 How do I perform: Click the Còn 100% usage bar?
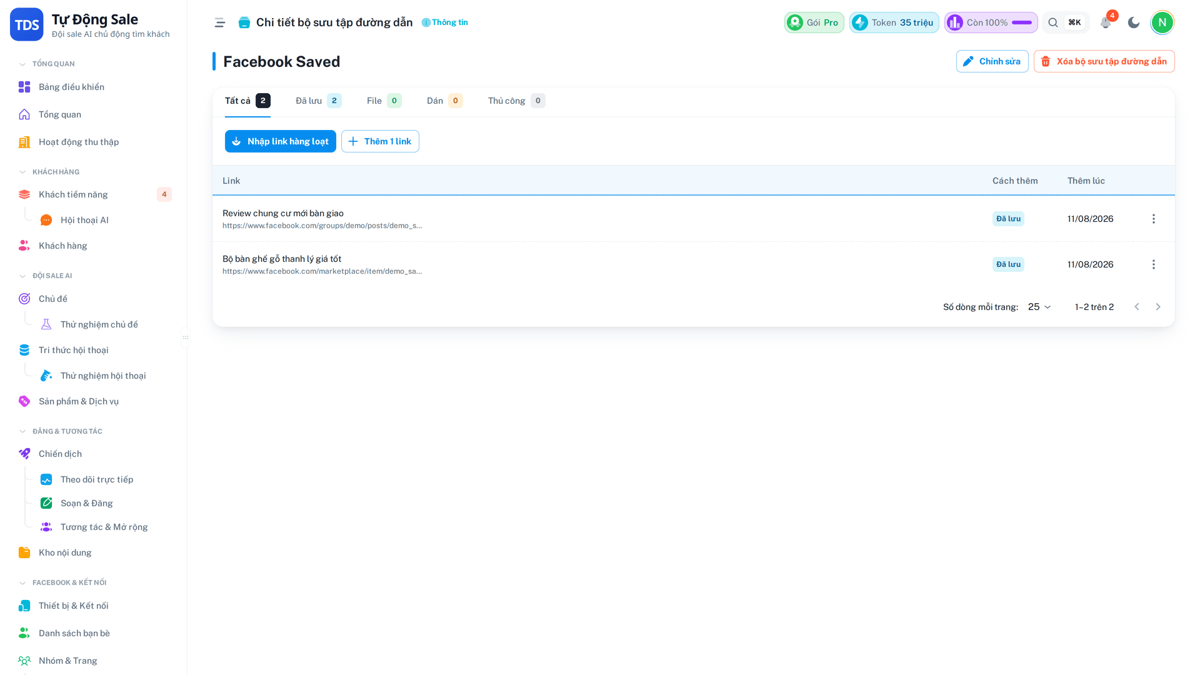[x=991, y=22]
